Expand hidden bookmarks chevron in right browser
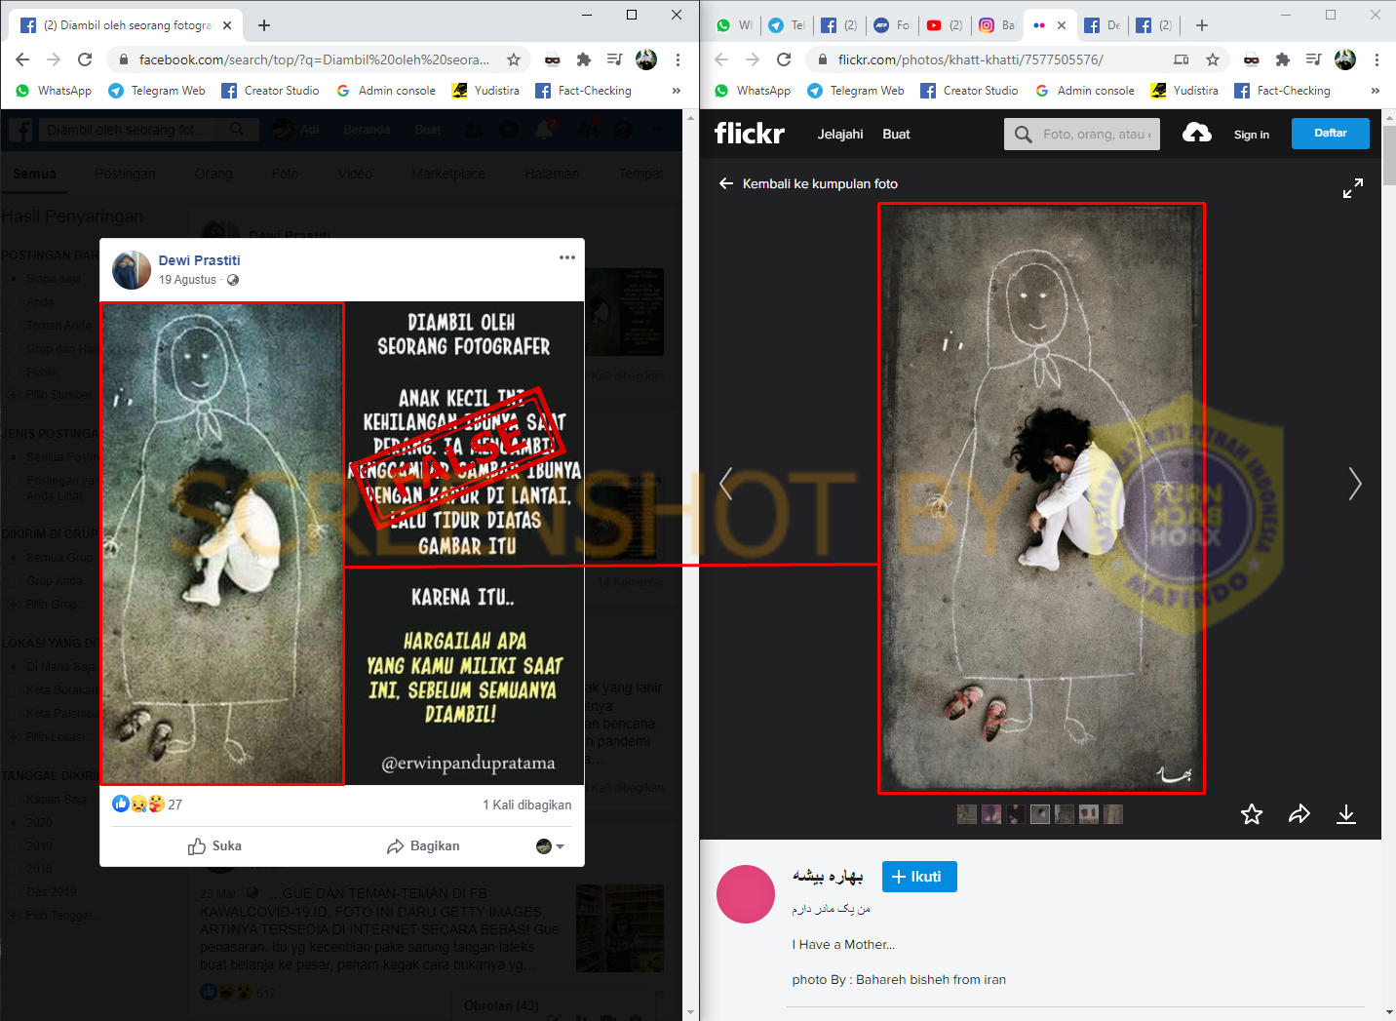 tap(1375, 91)
